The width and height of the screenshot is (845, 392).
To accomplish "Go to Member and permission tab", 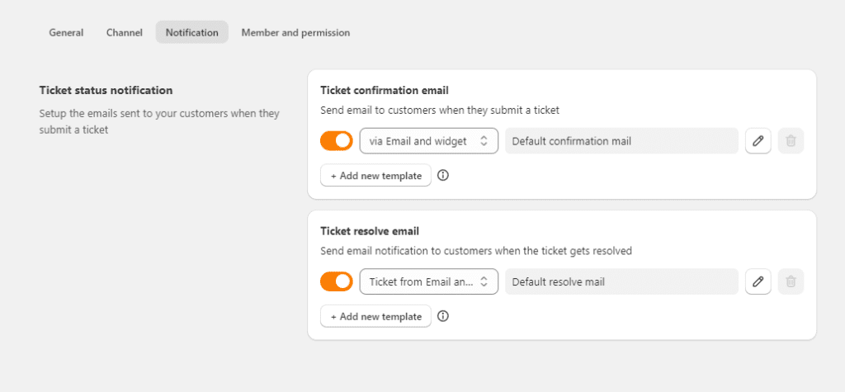I will (x=295, y=32).
